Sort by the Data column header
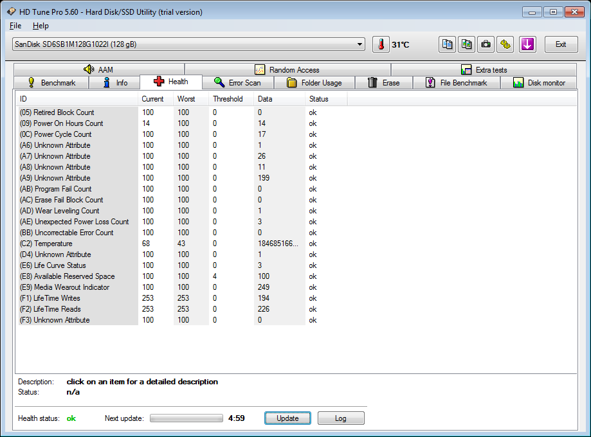591x437 pixels. point(279,99)
